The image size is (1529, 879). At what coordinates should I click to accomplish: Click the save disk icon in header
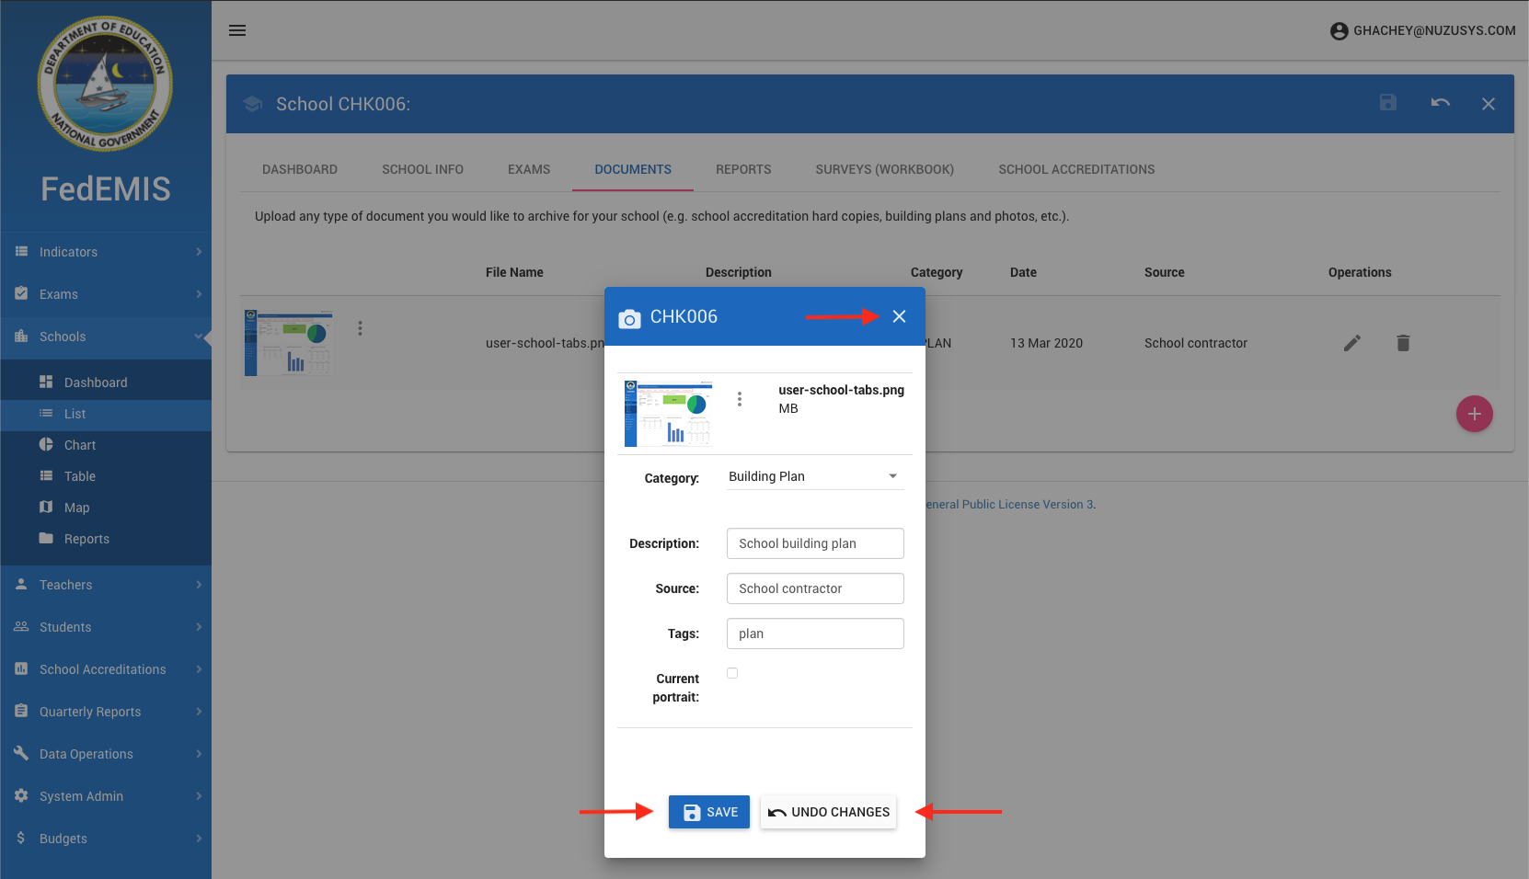pyautogui.click(x=1388, y=103)
